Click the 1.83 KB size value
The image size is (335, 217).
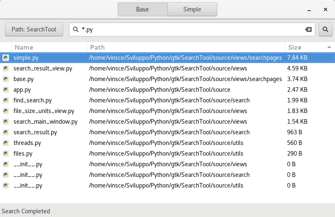(297, 111)
